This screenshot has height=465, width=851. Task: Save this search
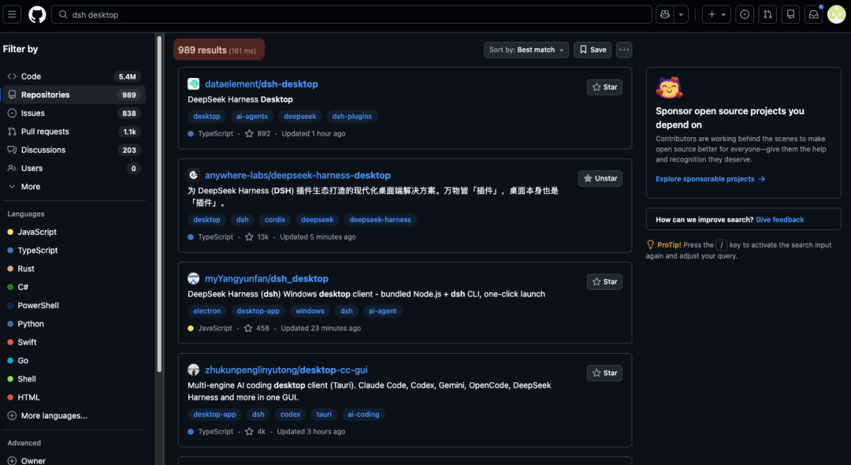pyautogui.click(x=593, y=50)
